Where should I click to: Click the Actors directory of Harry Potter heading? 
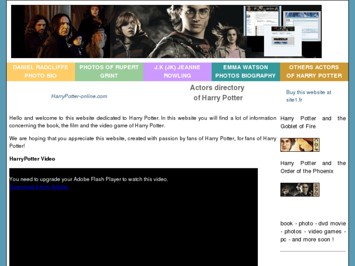tap(217, 93)
